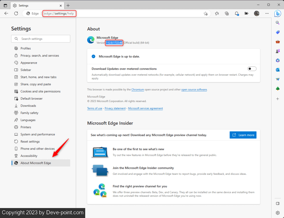
Task: Open the tab actions menu icon
Action: point(5,5)
